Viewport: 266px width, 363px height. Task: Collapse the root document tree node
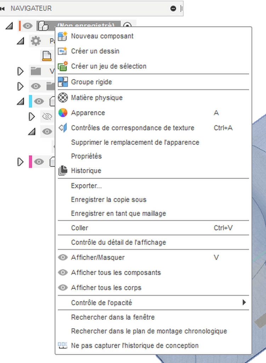click(x=9, y=26)
